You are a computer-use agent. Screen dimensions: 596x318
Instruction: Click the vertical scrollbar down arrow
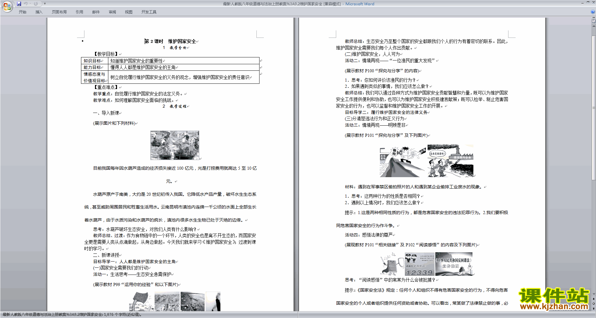[594, 294]
